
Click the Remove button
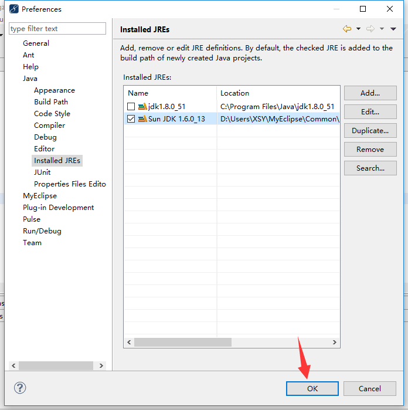point(370,150)
